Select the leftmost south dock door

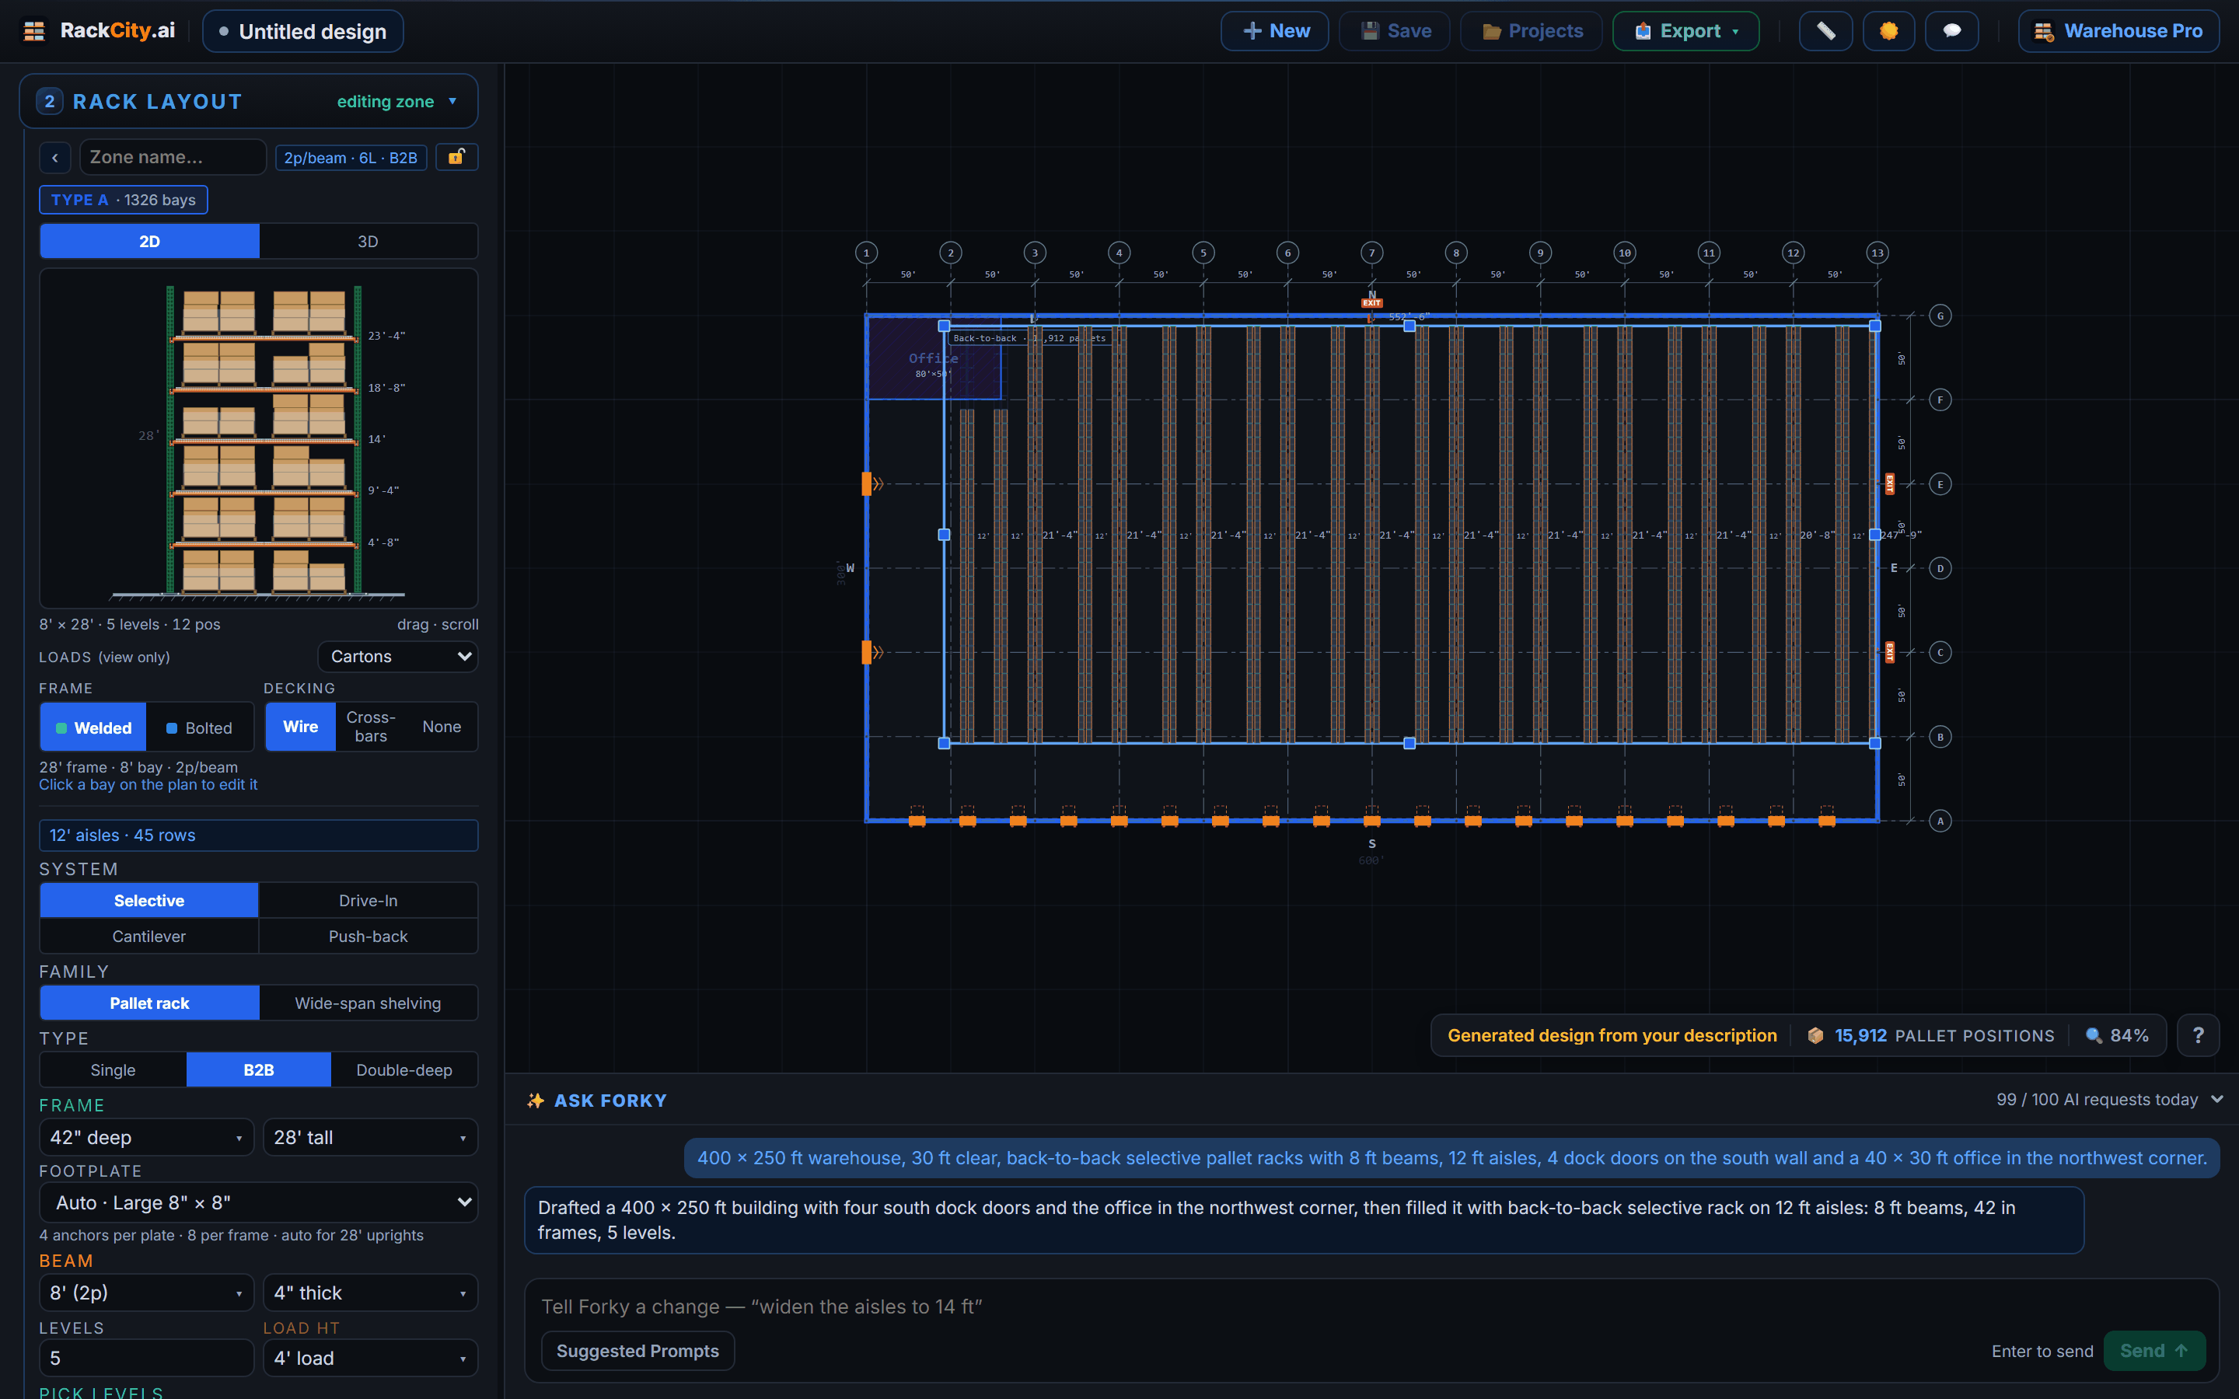[917, 820]
